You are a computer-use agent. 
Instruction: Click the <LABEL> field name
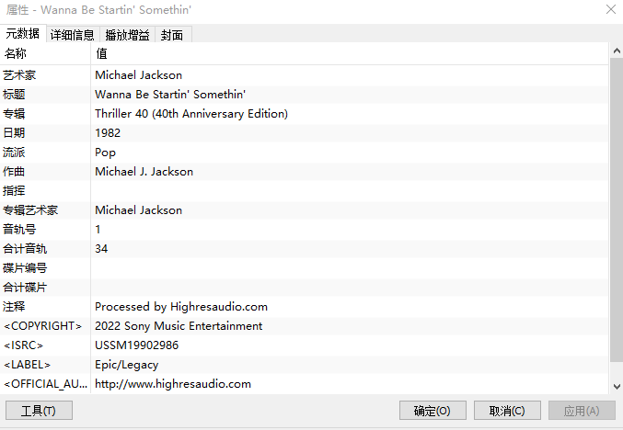27,365
